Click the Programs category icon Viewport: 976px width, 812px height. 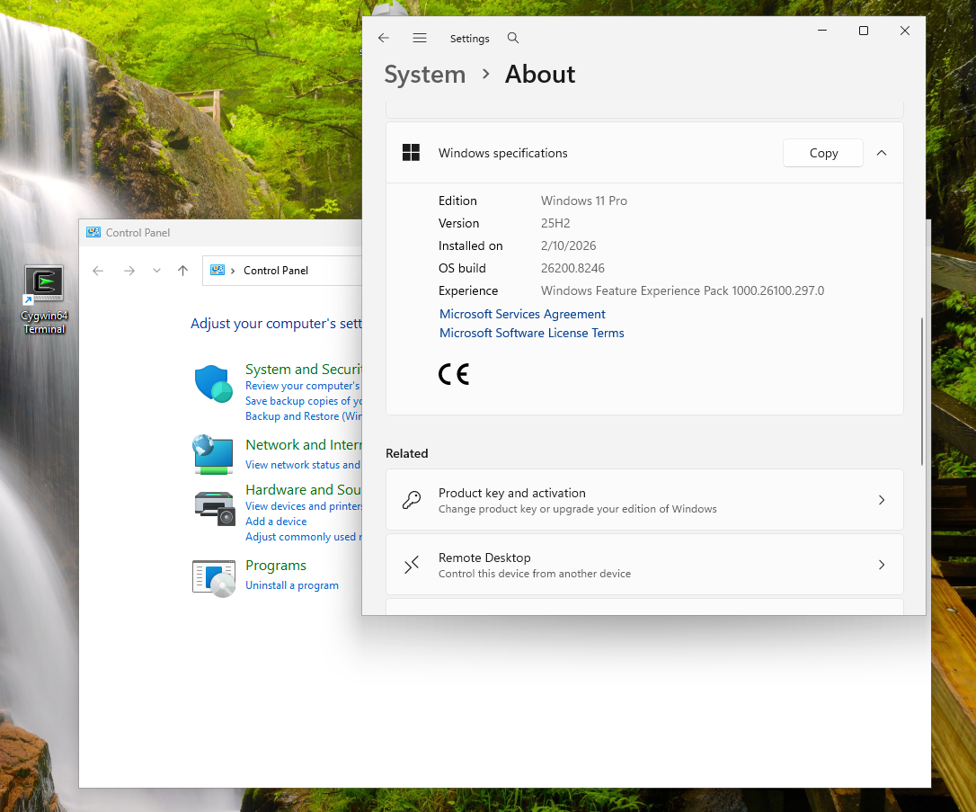214,576
